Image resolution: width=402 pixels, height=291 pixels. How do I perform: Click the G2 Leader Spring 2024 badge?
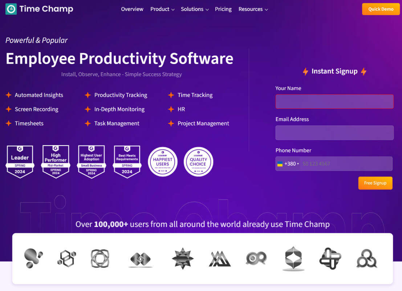pos(20,162)
